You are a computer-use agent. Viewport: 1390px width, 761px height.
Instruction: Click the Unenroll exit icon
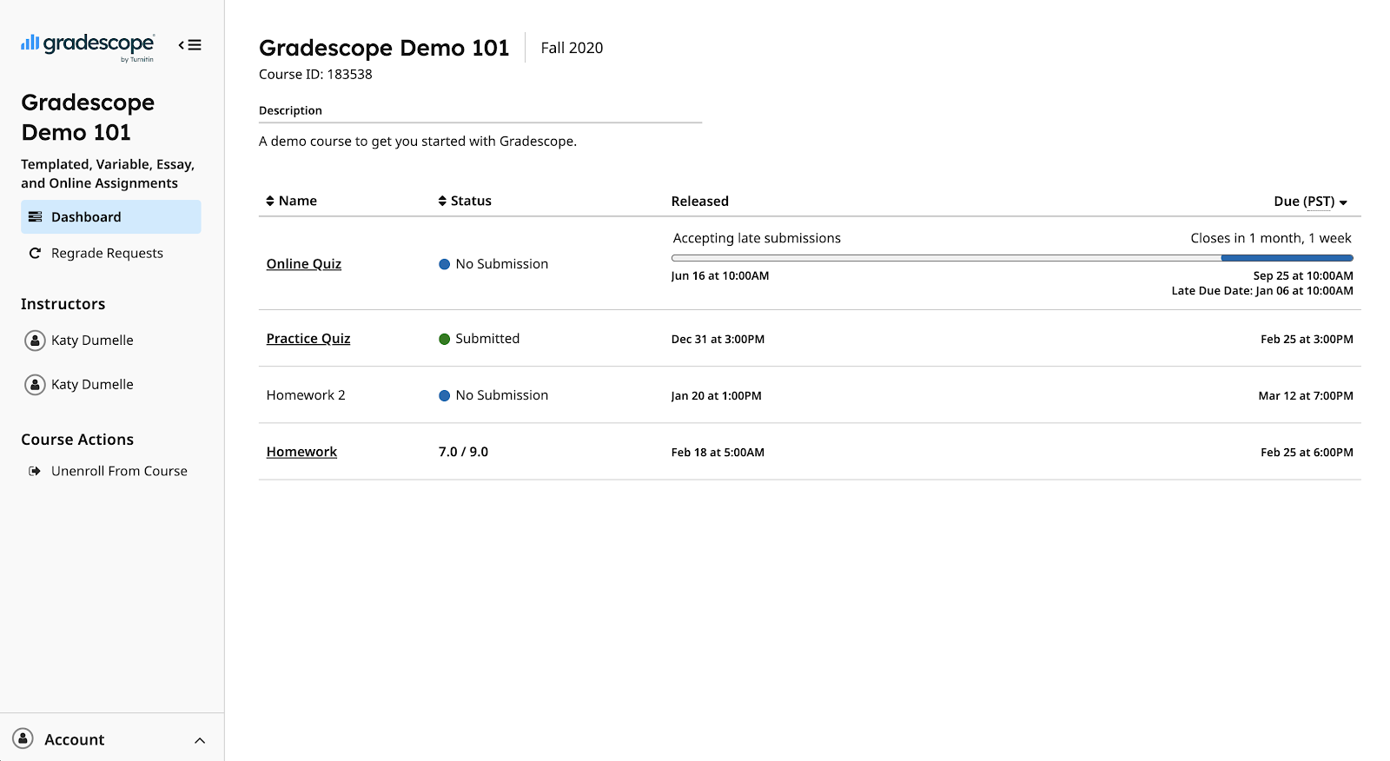[35, 472]
